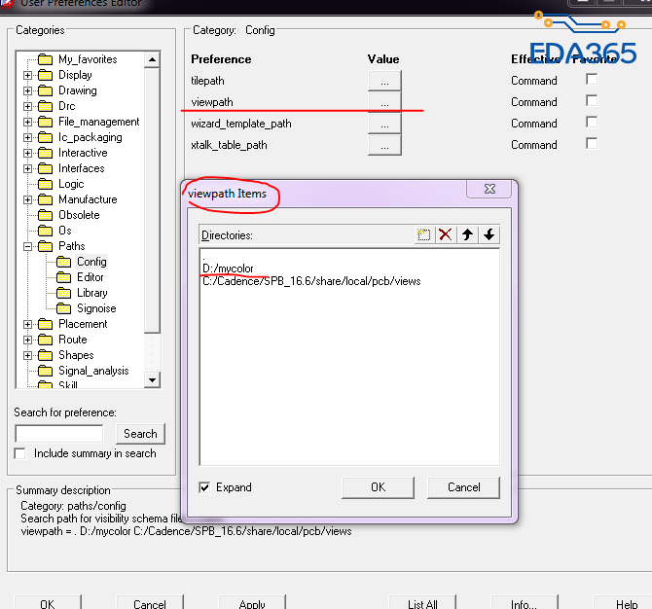Select the Library subfolder under Paths

(x=91, y=293)
